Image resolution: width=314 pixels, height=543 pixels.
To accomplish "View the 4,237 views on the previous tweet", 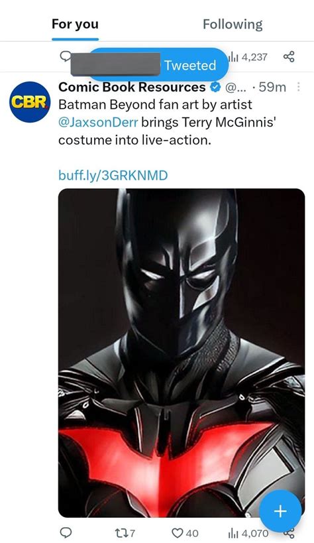I will (x=248, y=57).
